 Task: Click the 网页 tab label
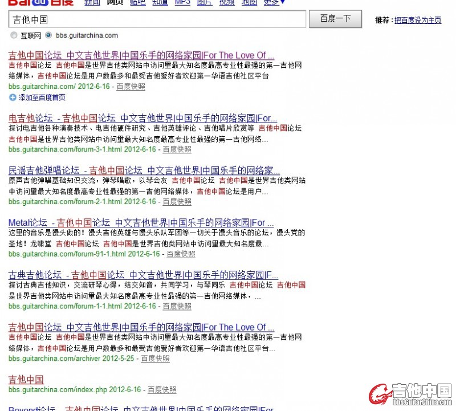(x=115, y=3)
